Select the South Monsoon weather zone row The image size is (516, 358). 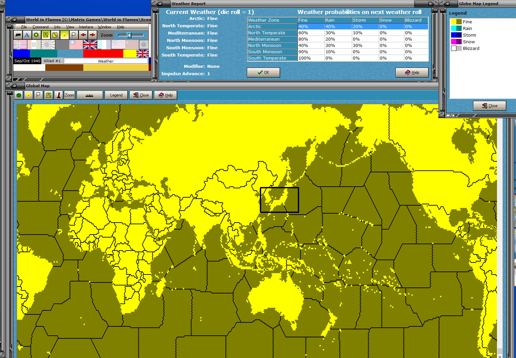tap(272, 52)
